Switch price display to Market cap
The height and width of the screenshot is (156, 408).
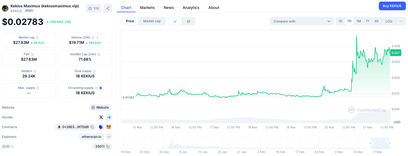pyautogui.click(x=152, y=21)
